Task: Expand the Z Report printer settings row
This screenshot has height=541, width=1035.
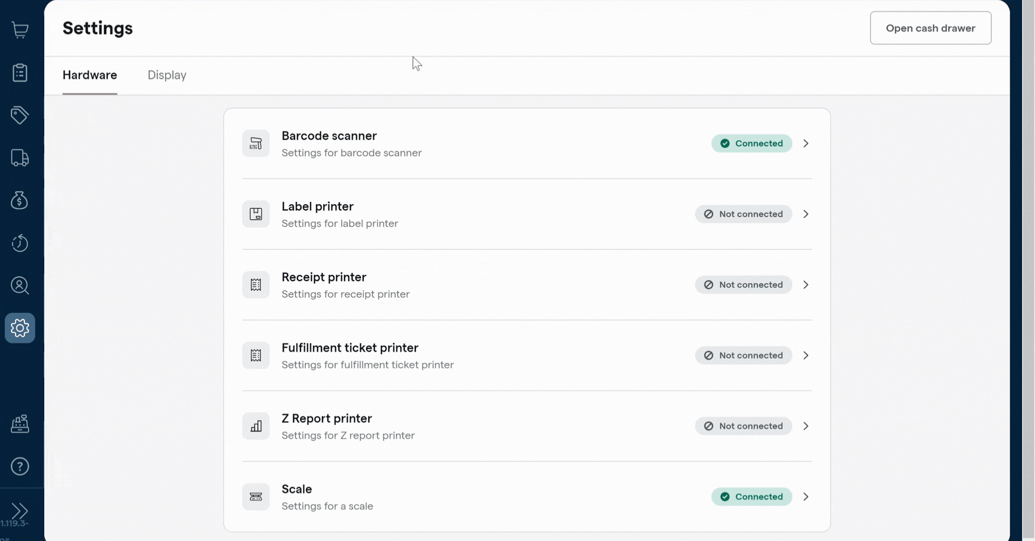Action: pyautogui.click(x=806, y=426)
